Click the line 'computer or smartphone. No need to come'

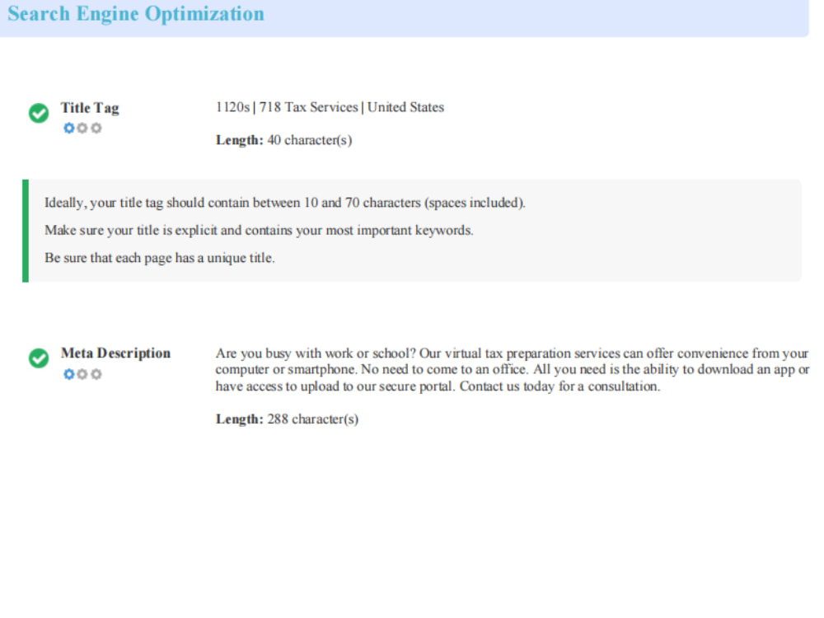(513, 369)
